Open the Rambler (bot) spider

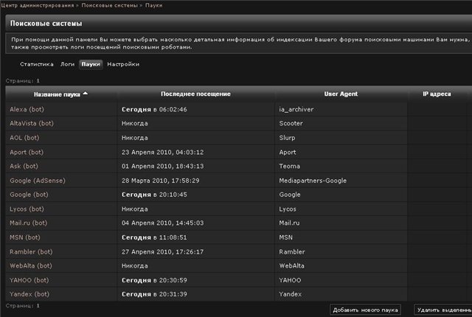[x=31, y=251]
